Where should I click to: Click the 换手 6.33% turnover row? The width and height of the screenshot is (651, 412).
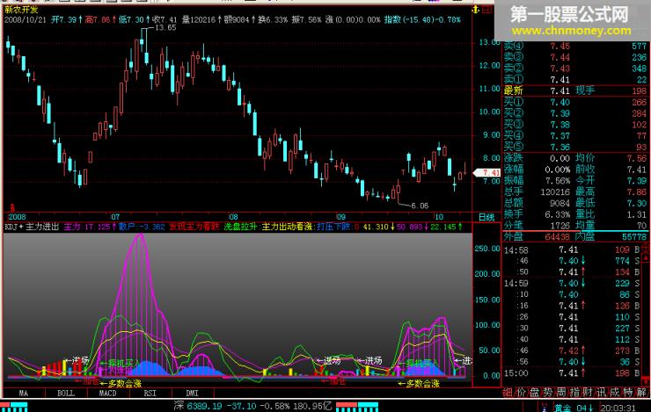[x=538, y=214]
